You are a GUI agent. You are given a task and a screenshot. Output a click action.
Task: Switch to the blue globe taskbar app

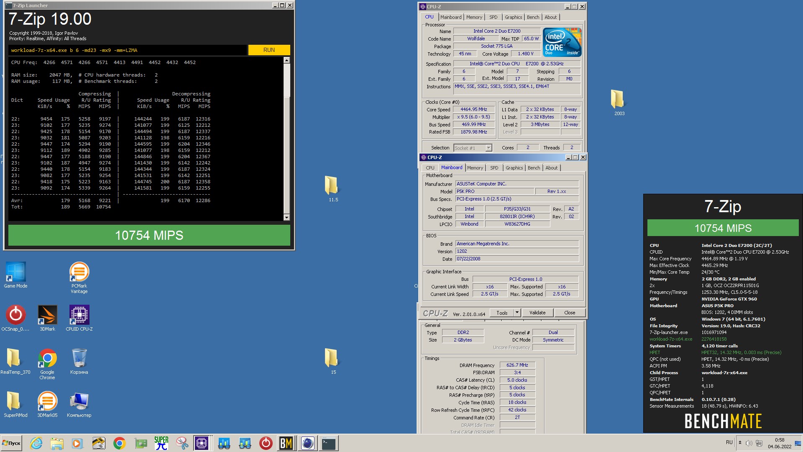coord(308,443)
